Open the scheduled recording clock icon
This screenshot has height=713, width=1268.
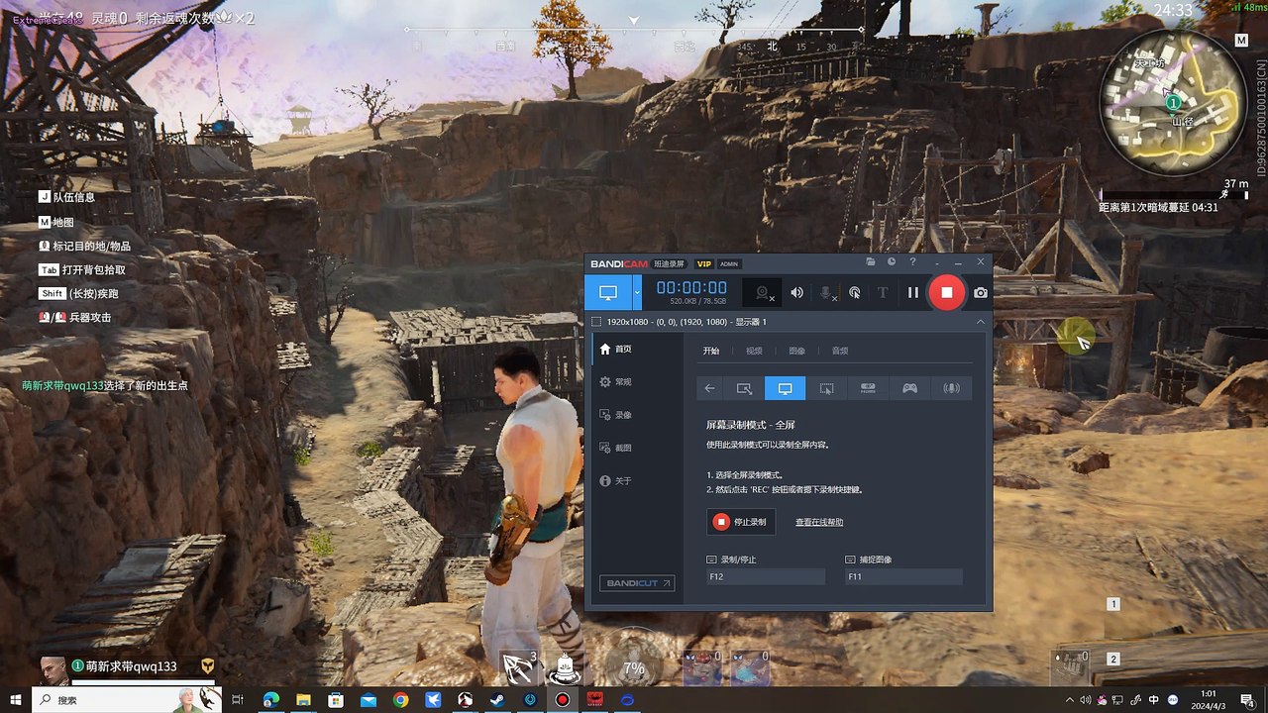click(x=892, y=262)
